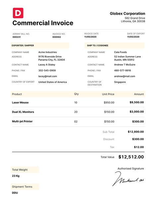Open the lacey@mail.com email address

click(x=48, y=76)
